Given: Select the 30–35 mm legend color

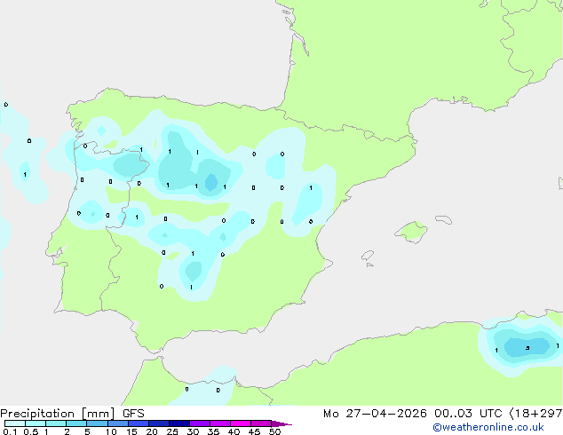Looking at the screenshot, I should [200, 423].
